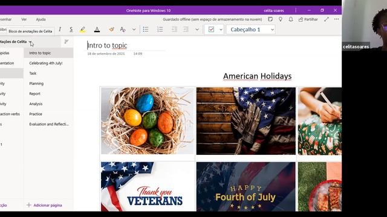Clear formatting with eraser icon
387x217 pixels.
click(x=111, y=30)
